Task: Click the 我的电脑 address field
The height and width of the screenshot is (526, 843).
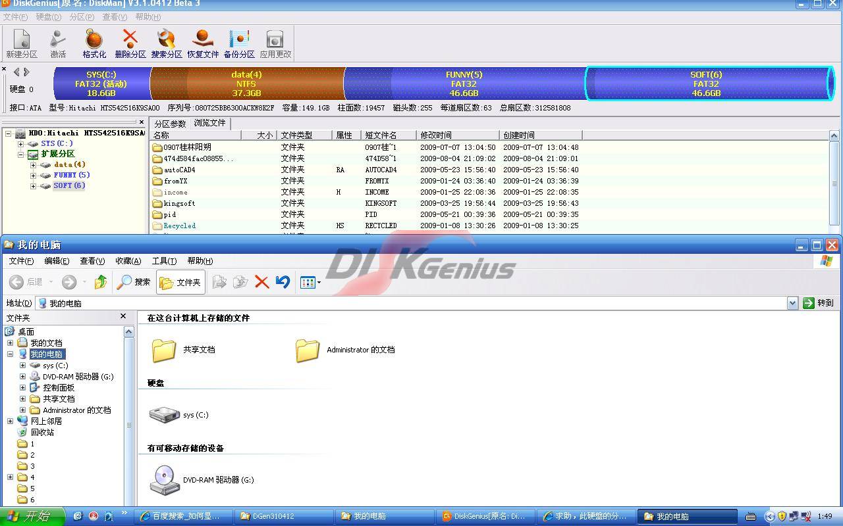Action: tap(412, 303)
